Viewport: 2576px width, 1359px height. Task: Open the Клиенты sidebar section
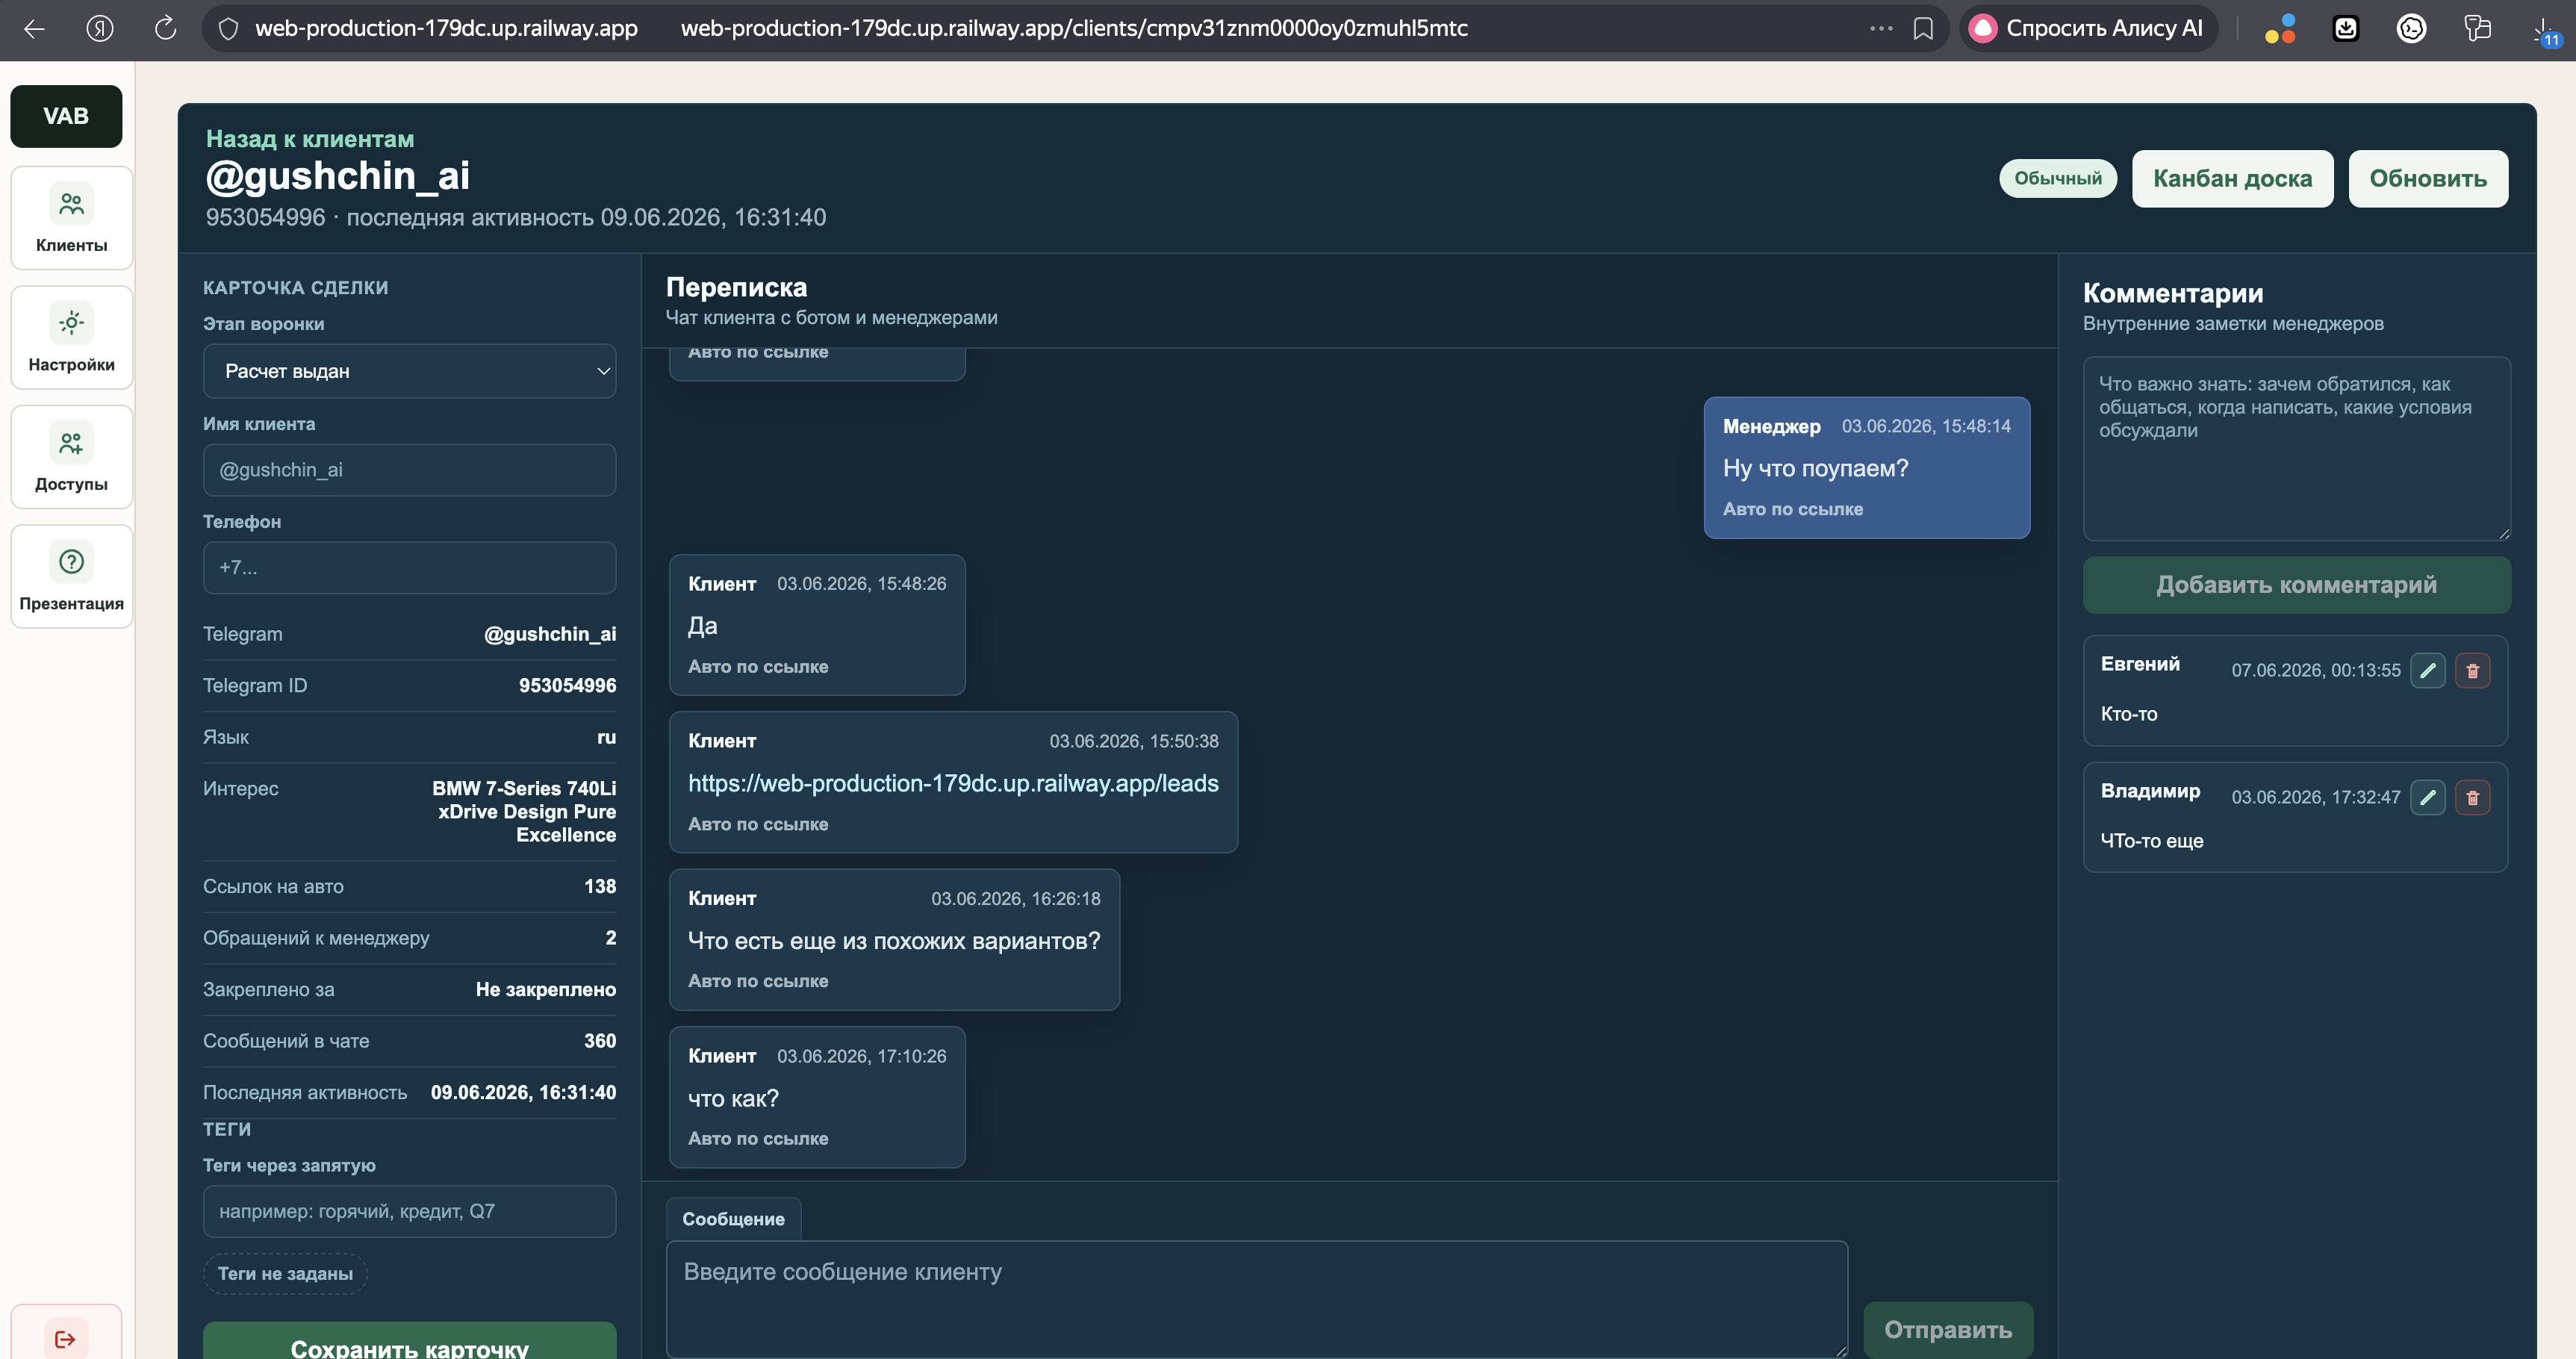pyautogui.click(x=71, y=218)
